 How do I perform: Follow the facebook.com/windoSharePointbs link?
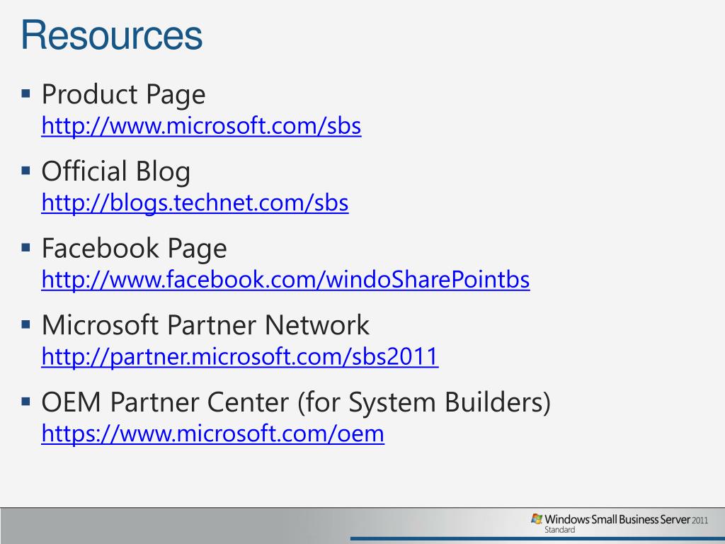(x=285, y=279)
